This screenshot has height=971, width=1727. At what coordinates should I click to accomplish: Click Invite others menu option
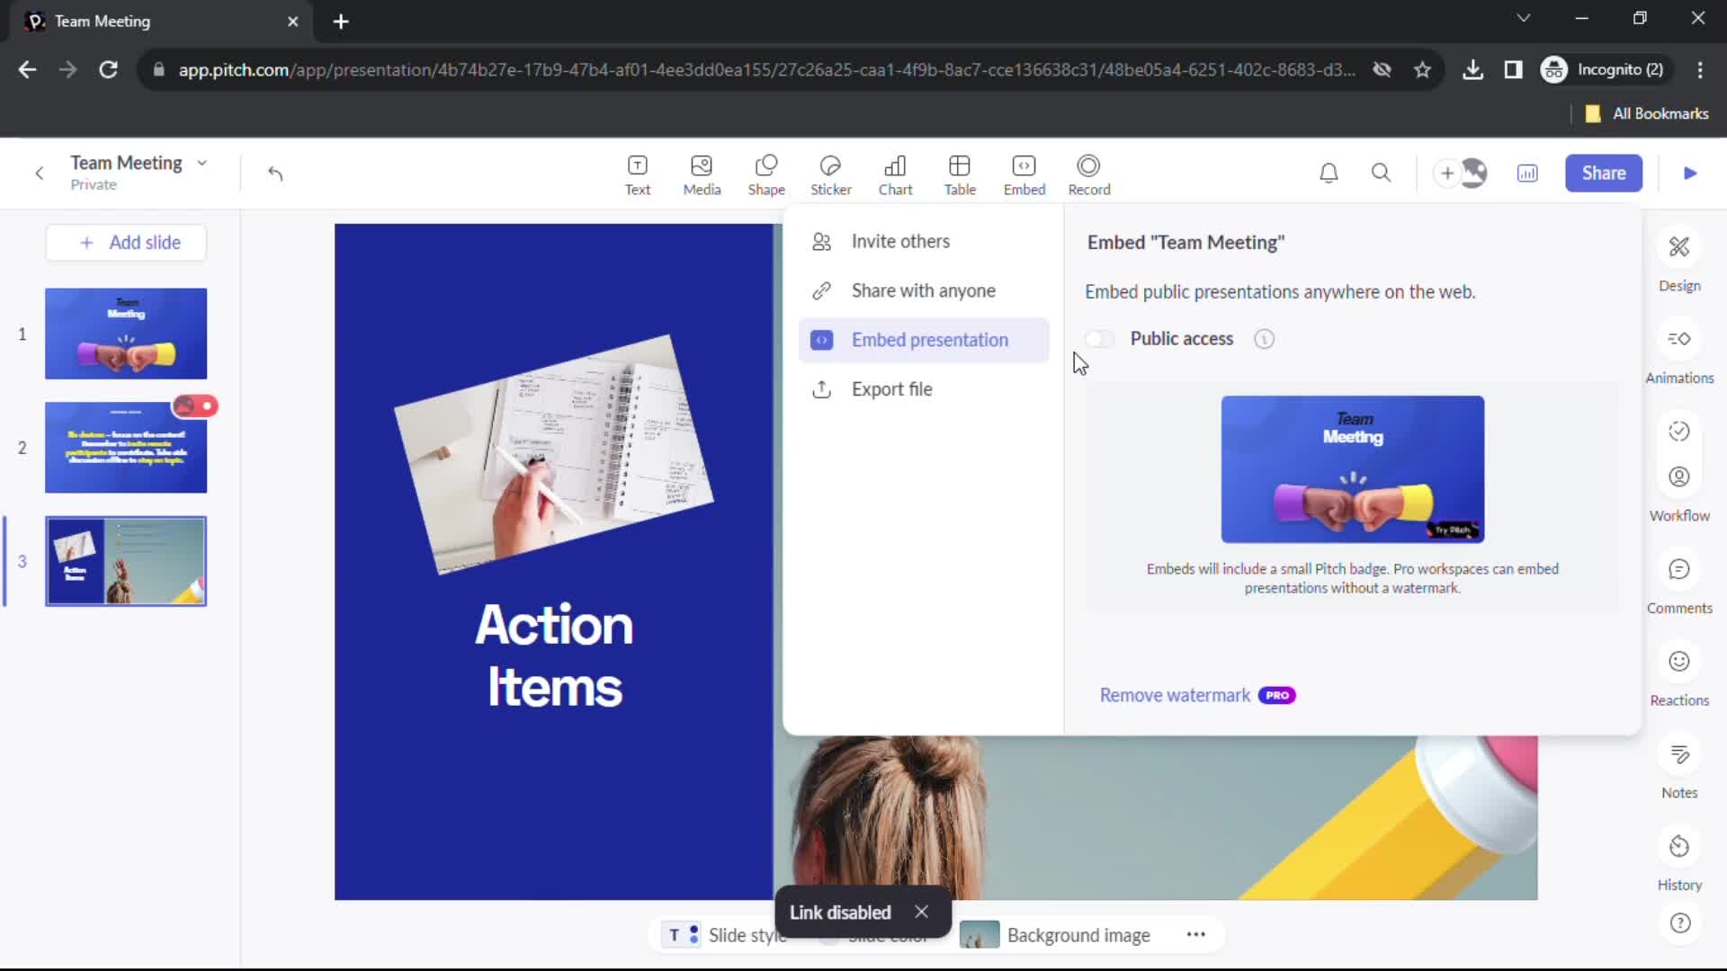click(x=900, y=241)
